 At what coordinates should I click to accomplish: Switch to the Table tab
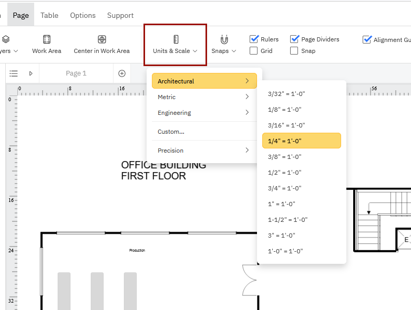pos(49,15)
